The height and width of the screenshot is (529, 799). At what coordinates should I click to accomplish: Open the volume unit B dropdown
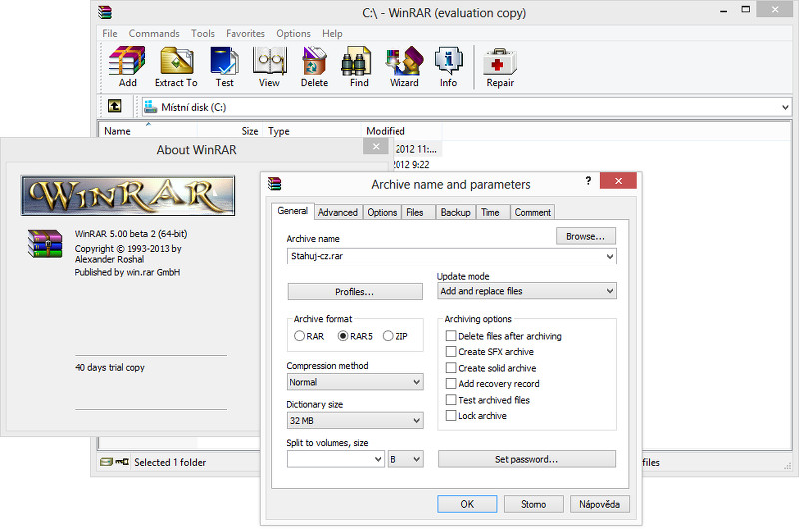click(405, 459)
